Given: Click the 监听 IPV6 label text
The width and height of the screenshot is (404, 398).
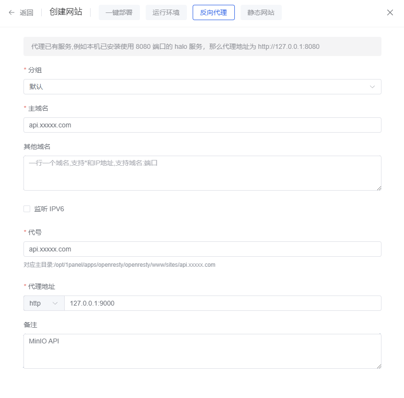Looking at the screenshot, I should [49, 209].
